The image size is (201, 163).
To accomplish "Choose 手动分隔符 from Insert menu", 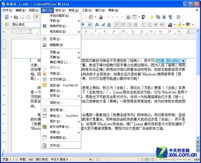I will click(x=61, y=16).
